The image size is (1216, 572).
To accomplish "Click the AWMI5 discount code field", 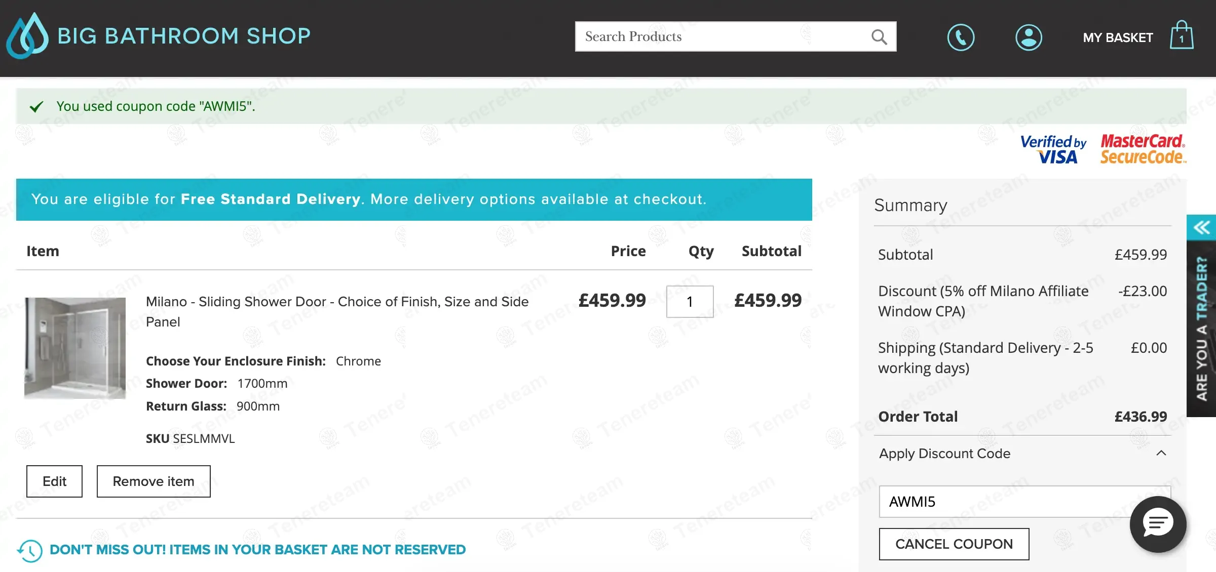I will pyautogui.click(x=1024, y=502).
